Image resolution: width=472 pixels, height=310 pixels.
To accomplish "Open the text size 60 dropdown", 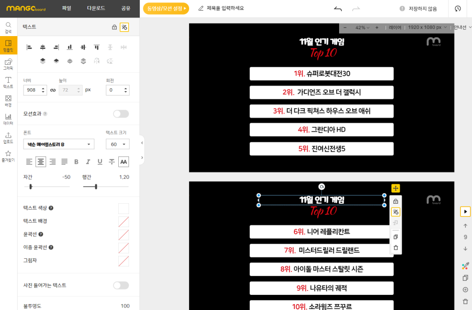I will pyautogui.click(x=118, y=144).
